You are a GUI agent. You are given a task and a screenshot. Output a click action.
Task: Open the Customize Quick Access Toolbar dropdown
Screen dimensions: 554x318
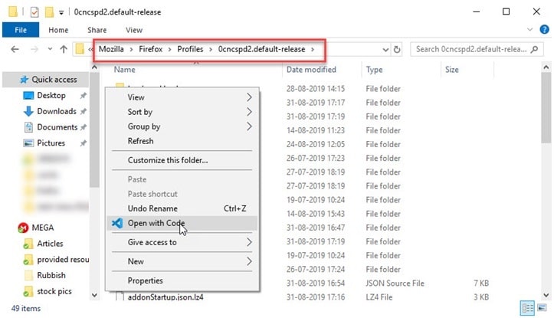coord(61,13)
